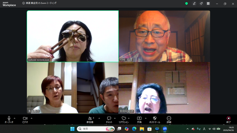The width and height of the screenshot is (237, 133).
Task: Open the 詳細 more options menu
Action: (x=169, y=120)
